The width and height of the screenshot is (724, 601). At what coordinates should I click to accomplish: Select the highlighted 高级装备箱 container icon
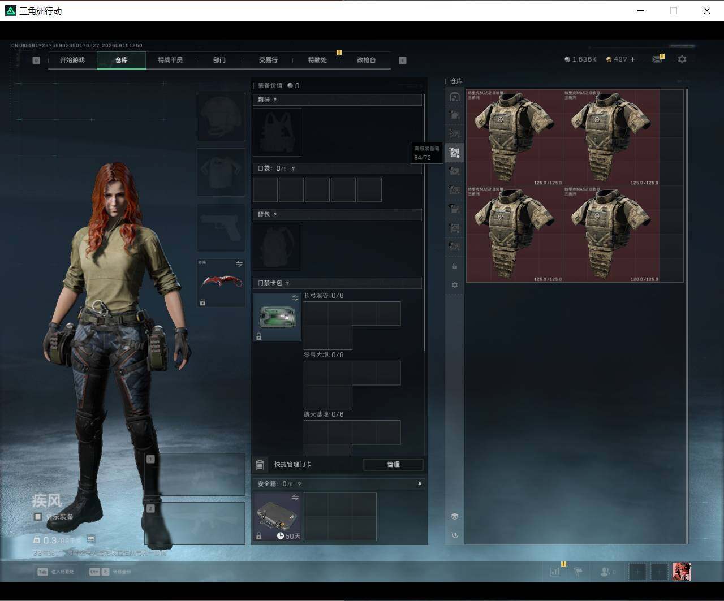tap(455, 153)
